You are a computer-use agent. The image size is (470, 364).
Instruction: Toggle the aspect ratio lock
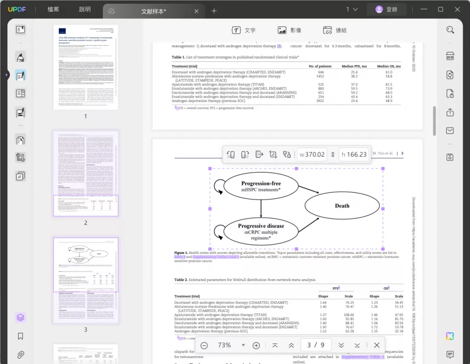(333, 154)
